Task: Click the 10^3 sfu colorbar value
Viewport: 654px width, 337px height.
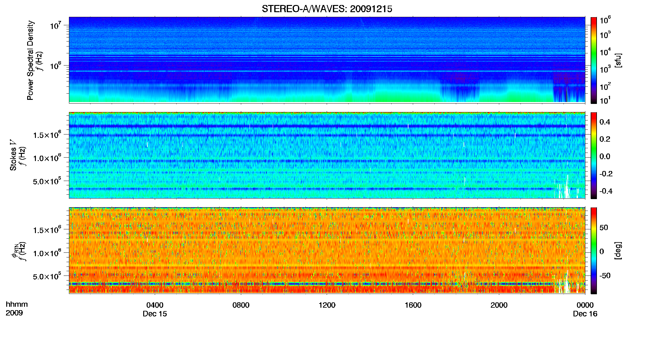Action: 605,69
